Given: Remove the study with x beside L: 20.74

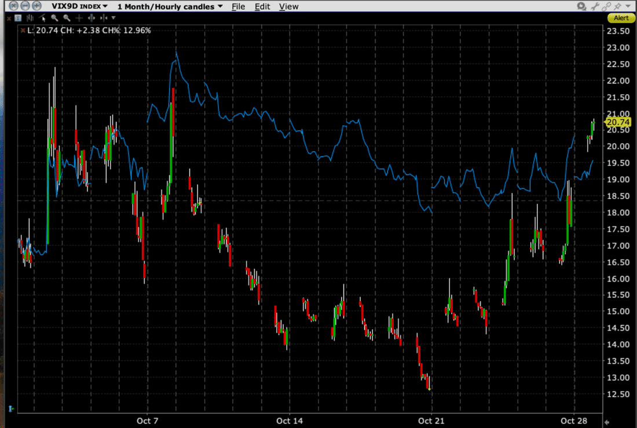Looking at the screenshot, I should [23, 31].
